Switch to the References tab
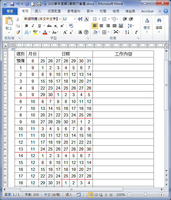 [x=74, y=11]
